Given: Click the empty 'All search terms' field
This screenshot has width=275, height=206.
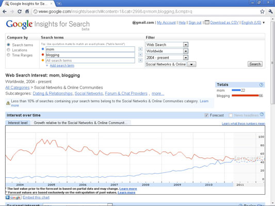Looking at the screenshot, I should point(90,60).
